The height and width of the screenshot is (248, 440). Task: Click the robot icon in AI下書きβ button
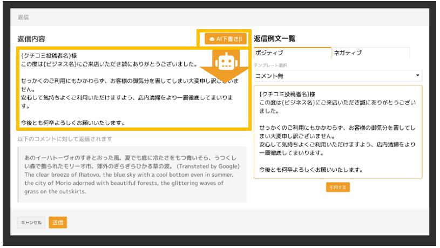pos(212,39)
